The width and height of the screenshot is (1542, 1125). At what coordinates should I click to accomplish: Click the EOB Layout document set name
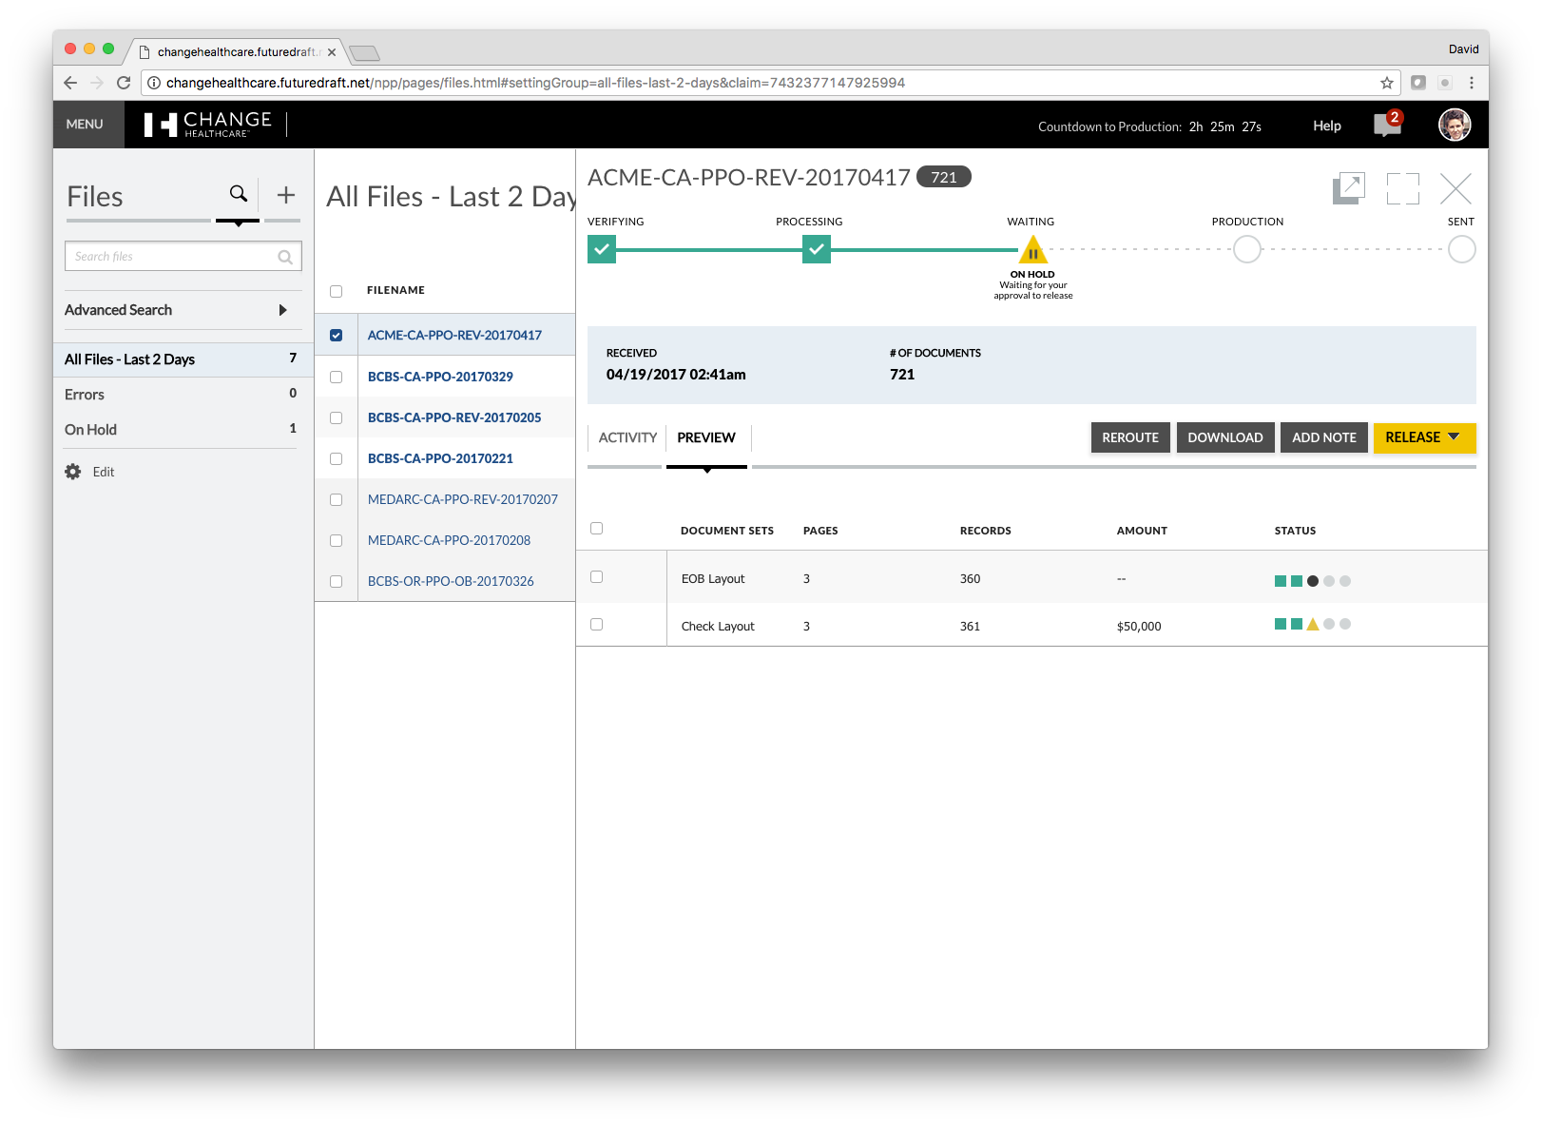pyautogui.click(x=713, y=579)
